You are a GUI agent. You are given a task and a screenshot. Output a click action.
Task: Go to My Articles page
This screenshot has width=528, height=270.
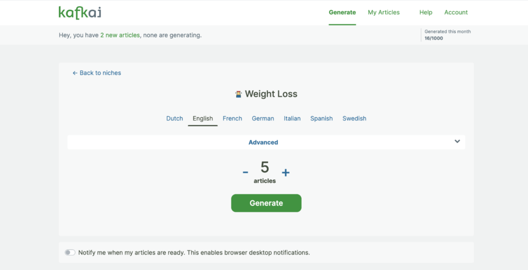tap(384, 12)
